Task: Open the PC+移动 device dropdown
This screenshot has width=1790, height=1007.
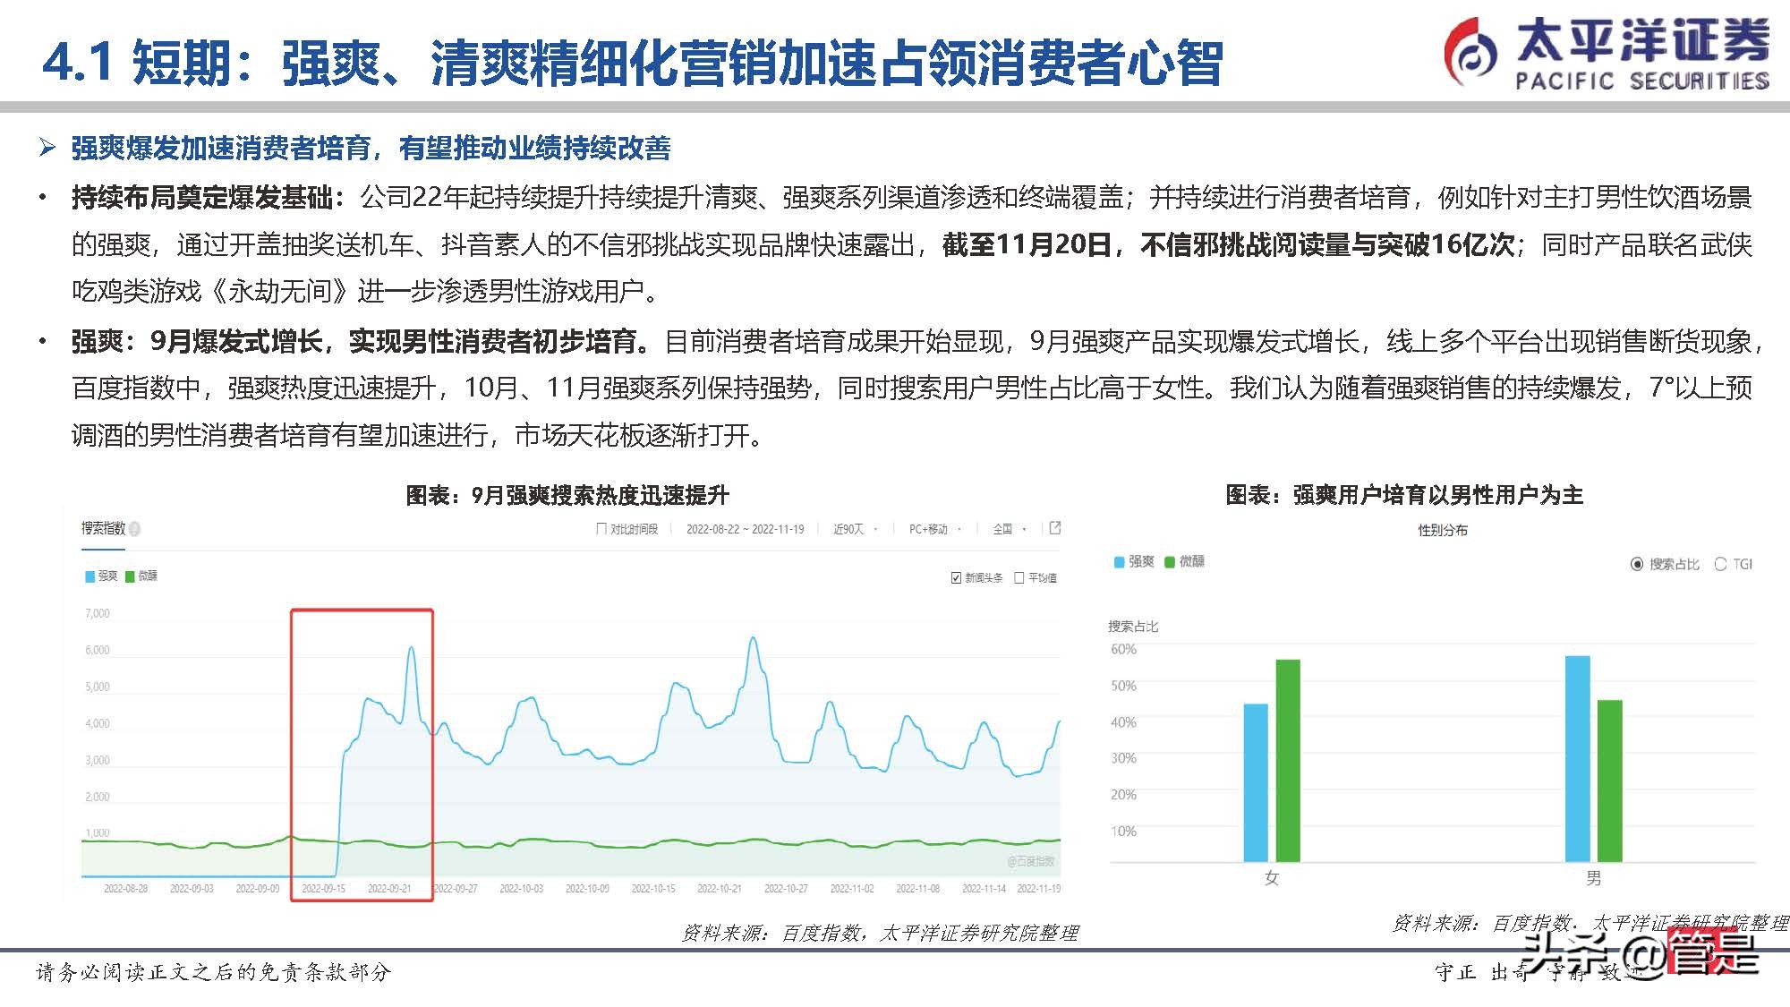Action: (x=931, y=529)
